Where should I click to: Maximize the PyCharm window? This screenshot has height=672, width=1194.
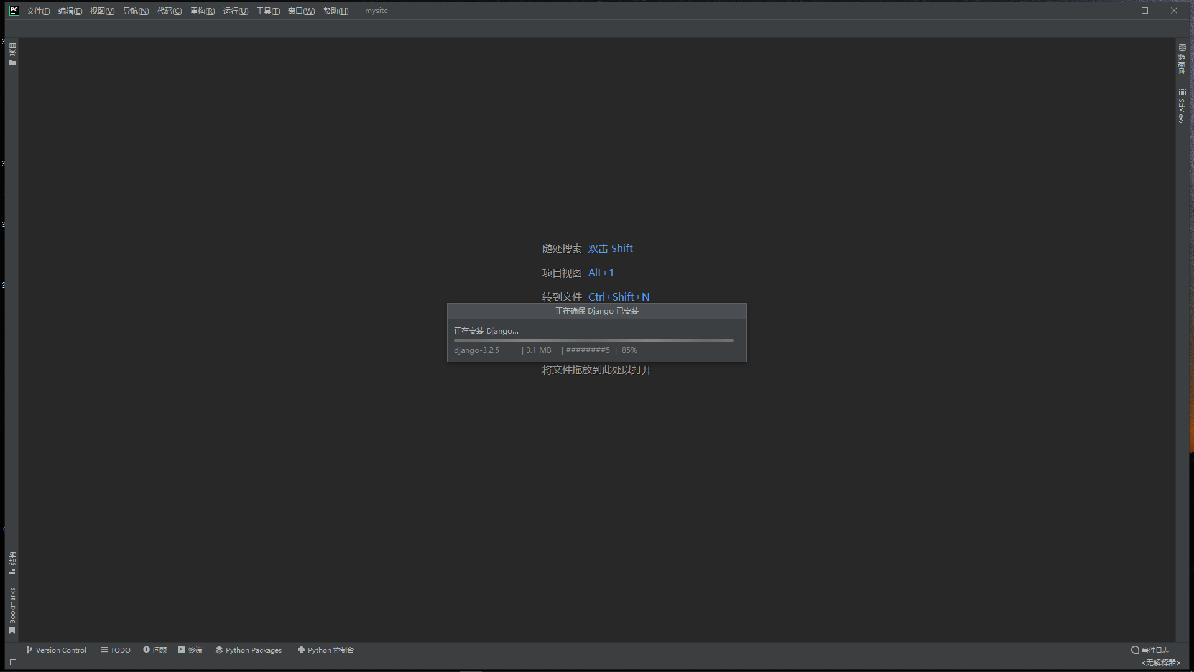point(1145,11)
